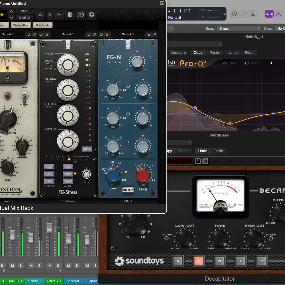The width and height of the screenshot is (285, 285).
Task: Open Virtual Mix Rack settings gear
Action: pyautogui.click(x=91, y=14)
